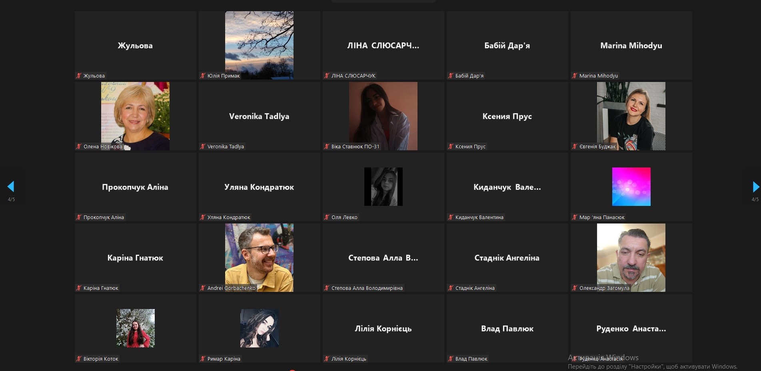Viewport: 761px width, 371px height.
Task: Click muted mic icon beside Оля Левко
Action: (x=327, y=217)
